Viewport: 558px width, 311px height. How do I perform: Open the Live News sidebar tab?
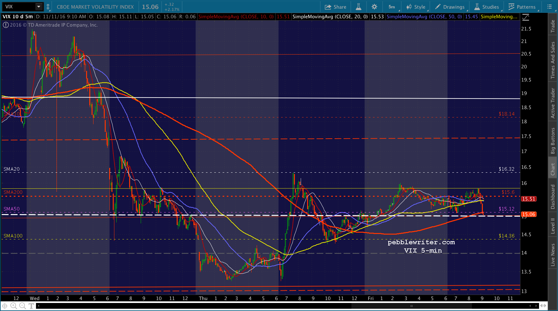553,255
